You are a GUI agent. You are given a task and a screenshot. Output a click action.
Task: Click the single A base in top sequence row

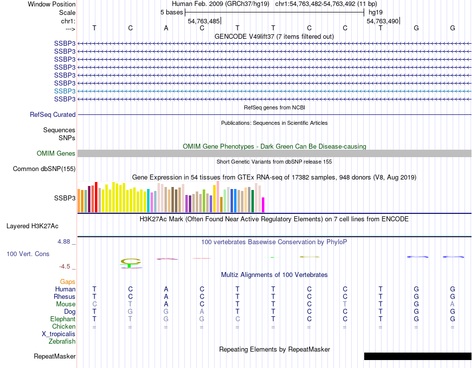pyautogui.click(x=166, y=28)
